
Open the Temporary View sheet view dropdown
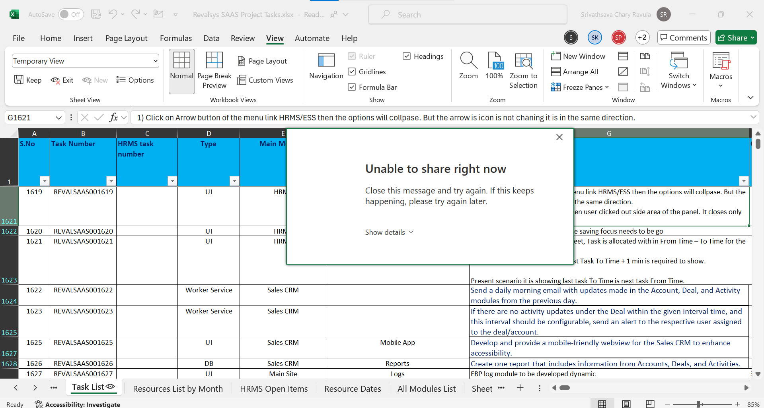(155, 61)
